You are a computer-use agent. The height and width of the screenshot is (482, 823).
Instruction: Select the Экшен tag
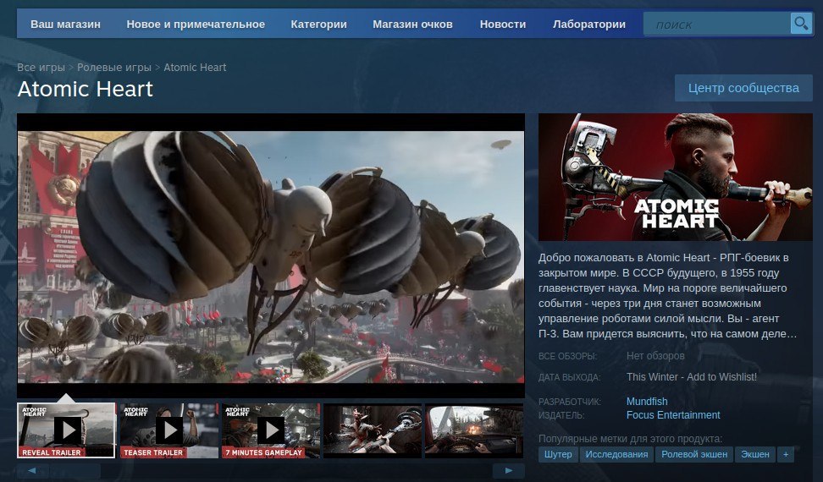[x=755, y=454]
